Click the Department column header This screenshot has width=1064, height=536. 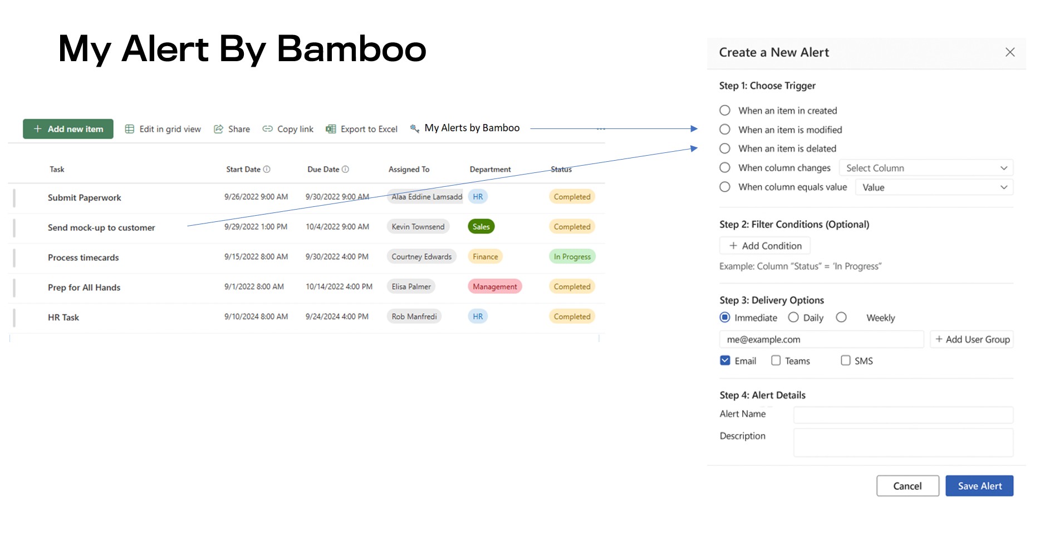point(490,169)
